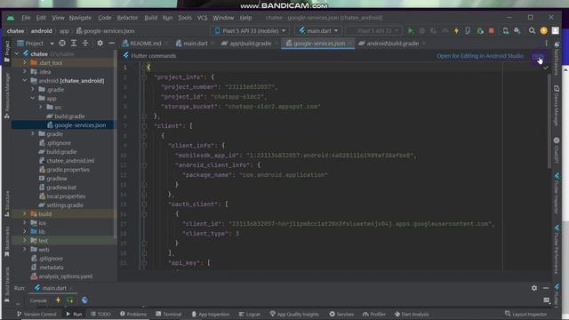Open Terminal tool window button
Image resolution: width=569 pixels, height=320 pixels.
point(168,314)
